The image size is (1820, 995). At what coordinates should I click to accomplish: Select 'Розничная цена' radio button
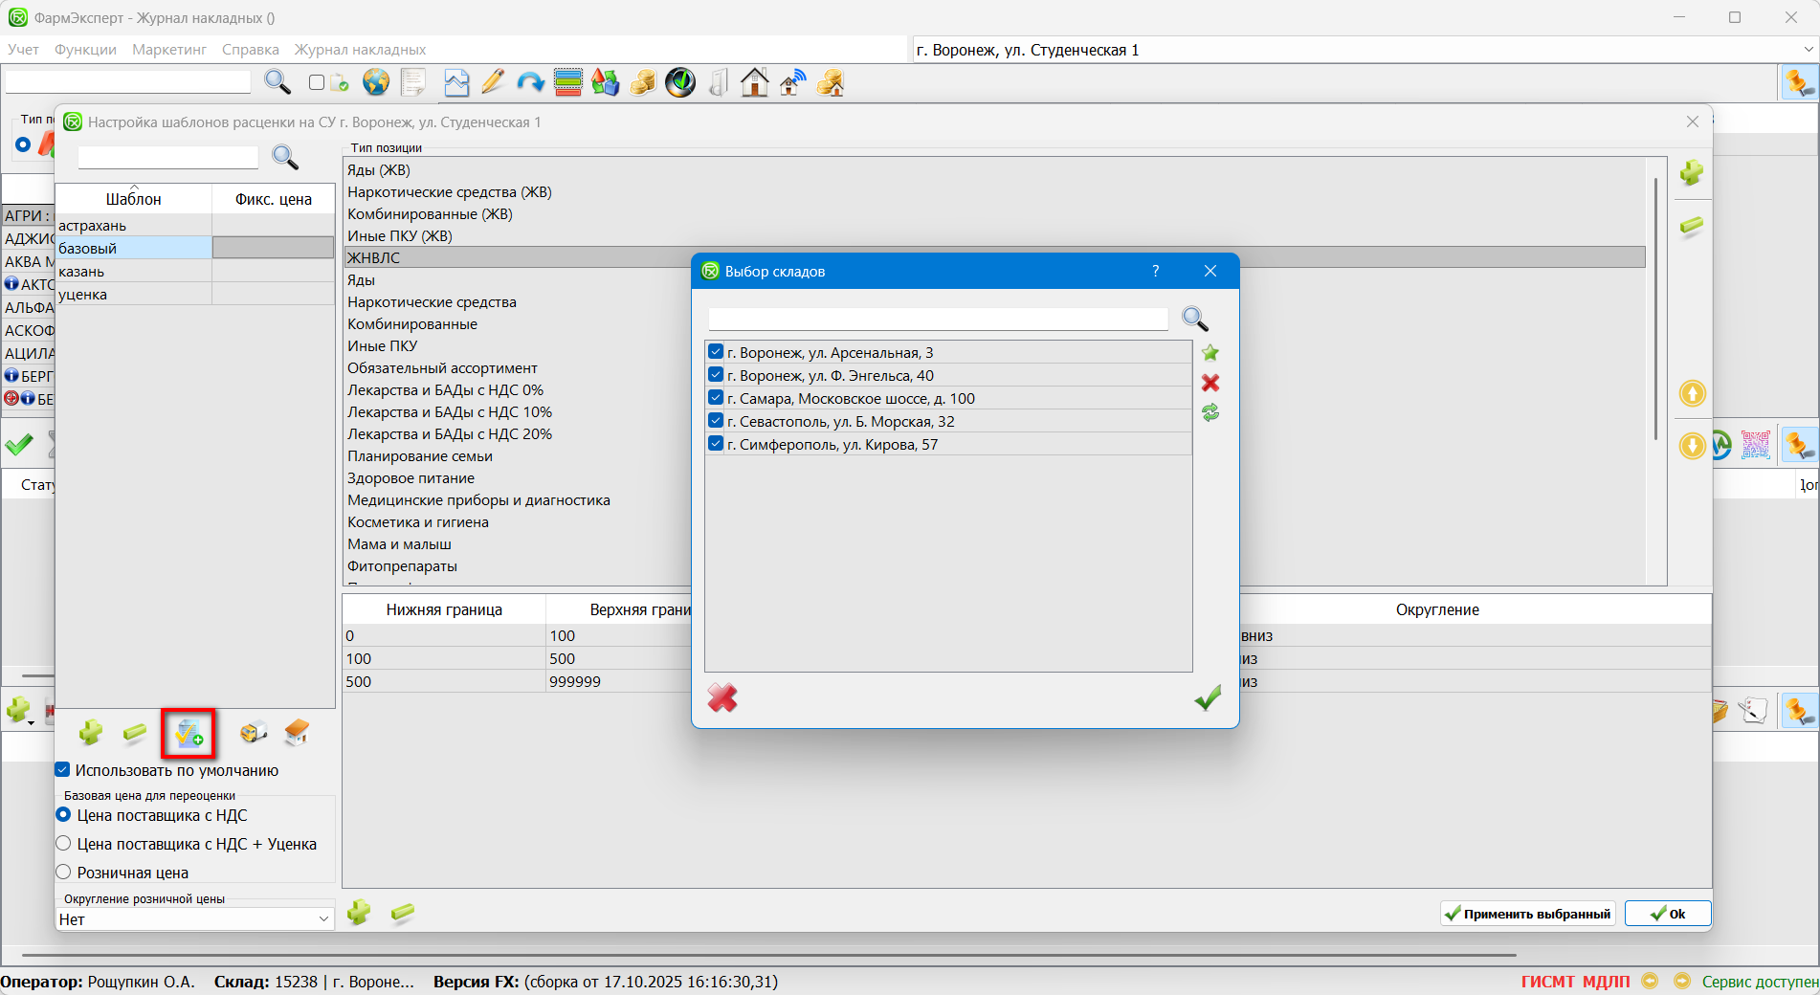click(x=64, y=873)
